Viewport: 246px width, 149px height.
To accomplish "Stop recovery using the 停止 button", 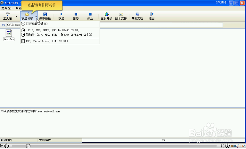I will click(x=90, y=16).
